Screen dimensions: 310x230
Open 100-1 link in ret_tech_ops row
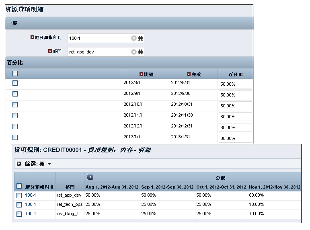(31, 205)
